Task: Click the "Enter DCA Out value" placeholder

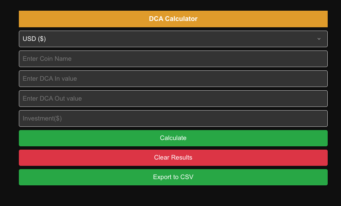Action: pos(52,98)
